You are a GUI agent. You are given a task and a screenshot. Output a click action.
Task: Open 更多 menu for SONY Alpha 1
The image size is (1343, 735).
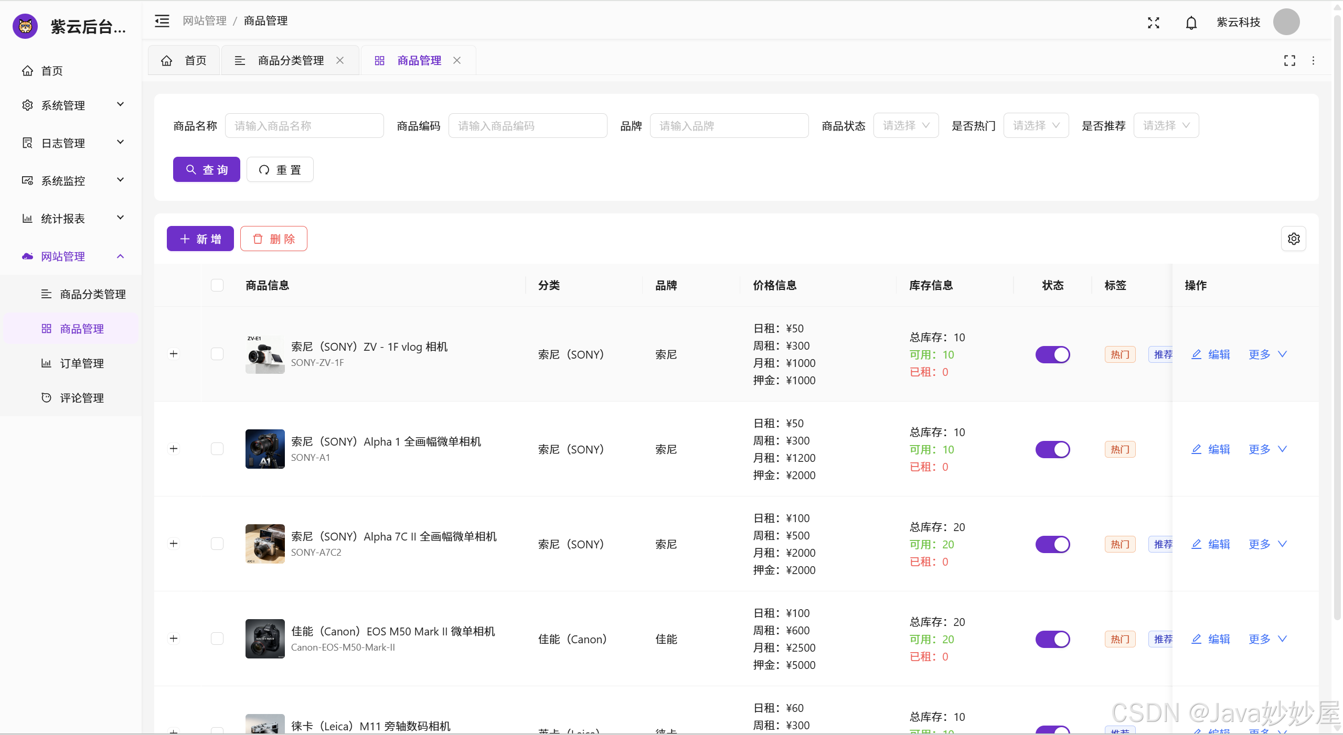(x=1267, y=449)
